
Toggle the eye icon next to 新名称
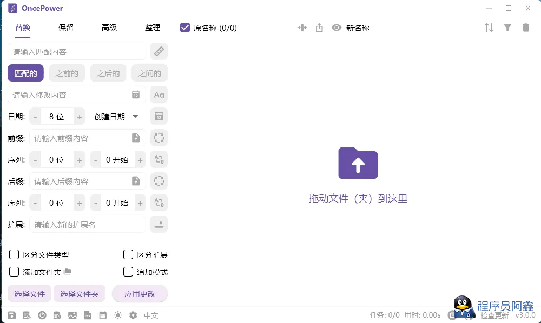337,28
